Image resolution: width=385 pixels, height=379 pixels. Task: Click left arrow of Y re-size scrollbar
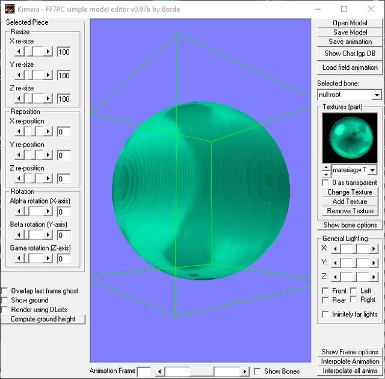19,75
